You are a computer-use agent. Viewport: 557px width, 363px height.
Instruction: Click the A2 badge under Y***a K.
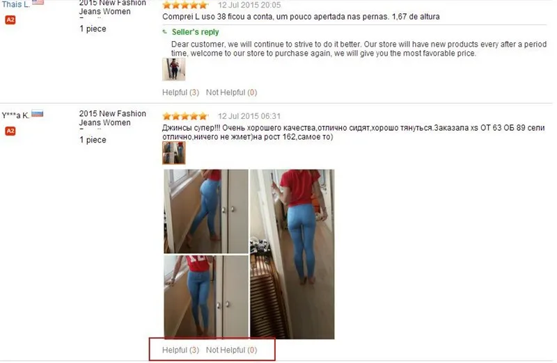coord(10,131)
